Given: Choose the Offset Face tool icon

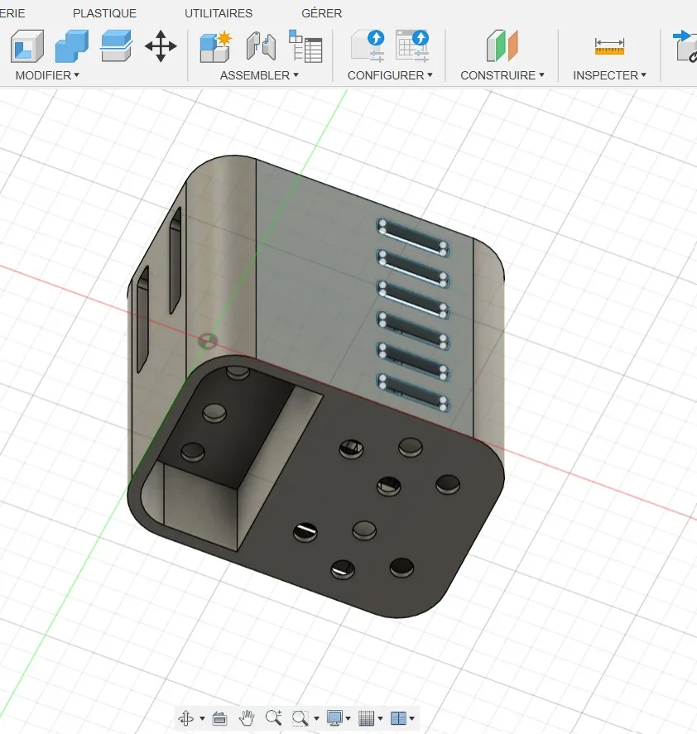Looking at the screenshot, I should point(116,46).
